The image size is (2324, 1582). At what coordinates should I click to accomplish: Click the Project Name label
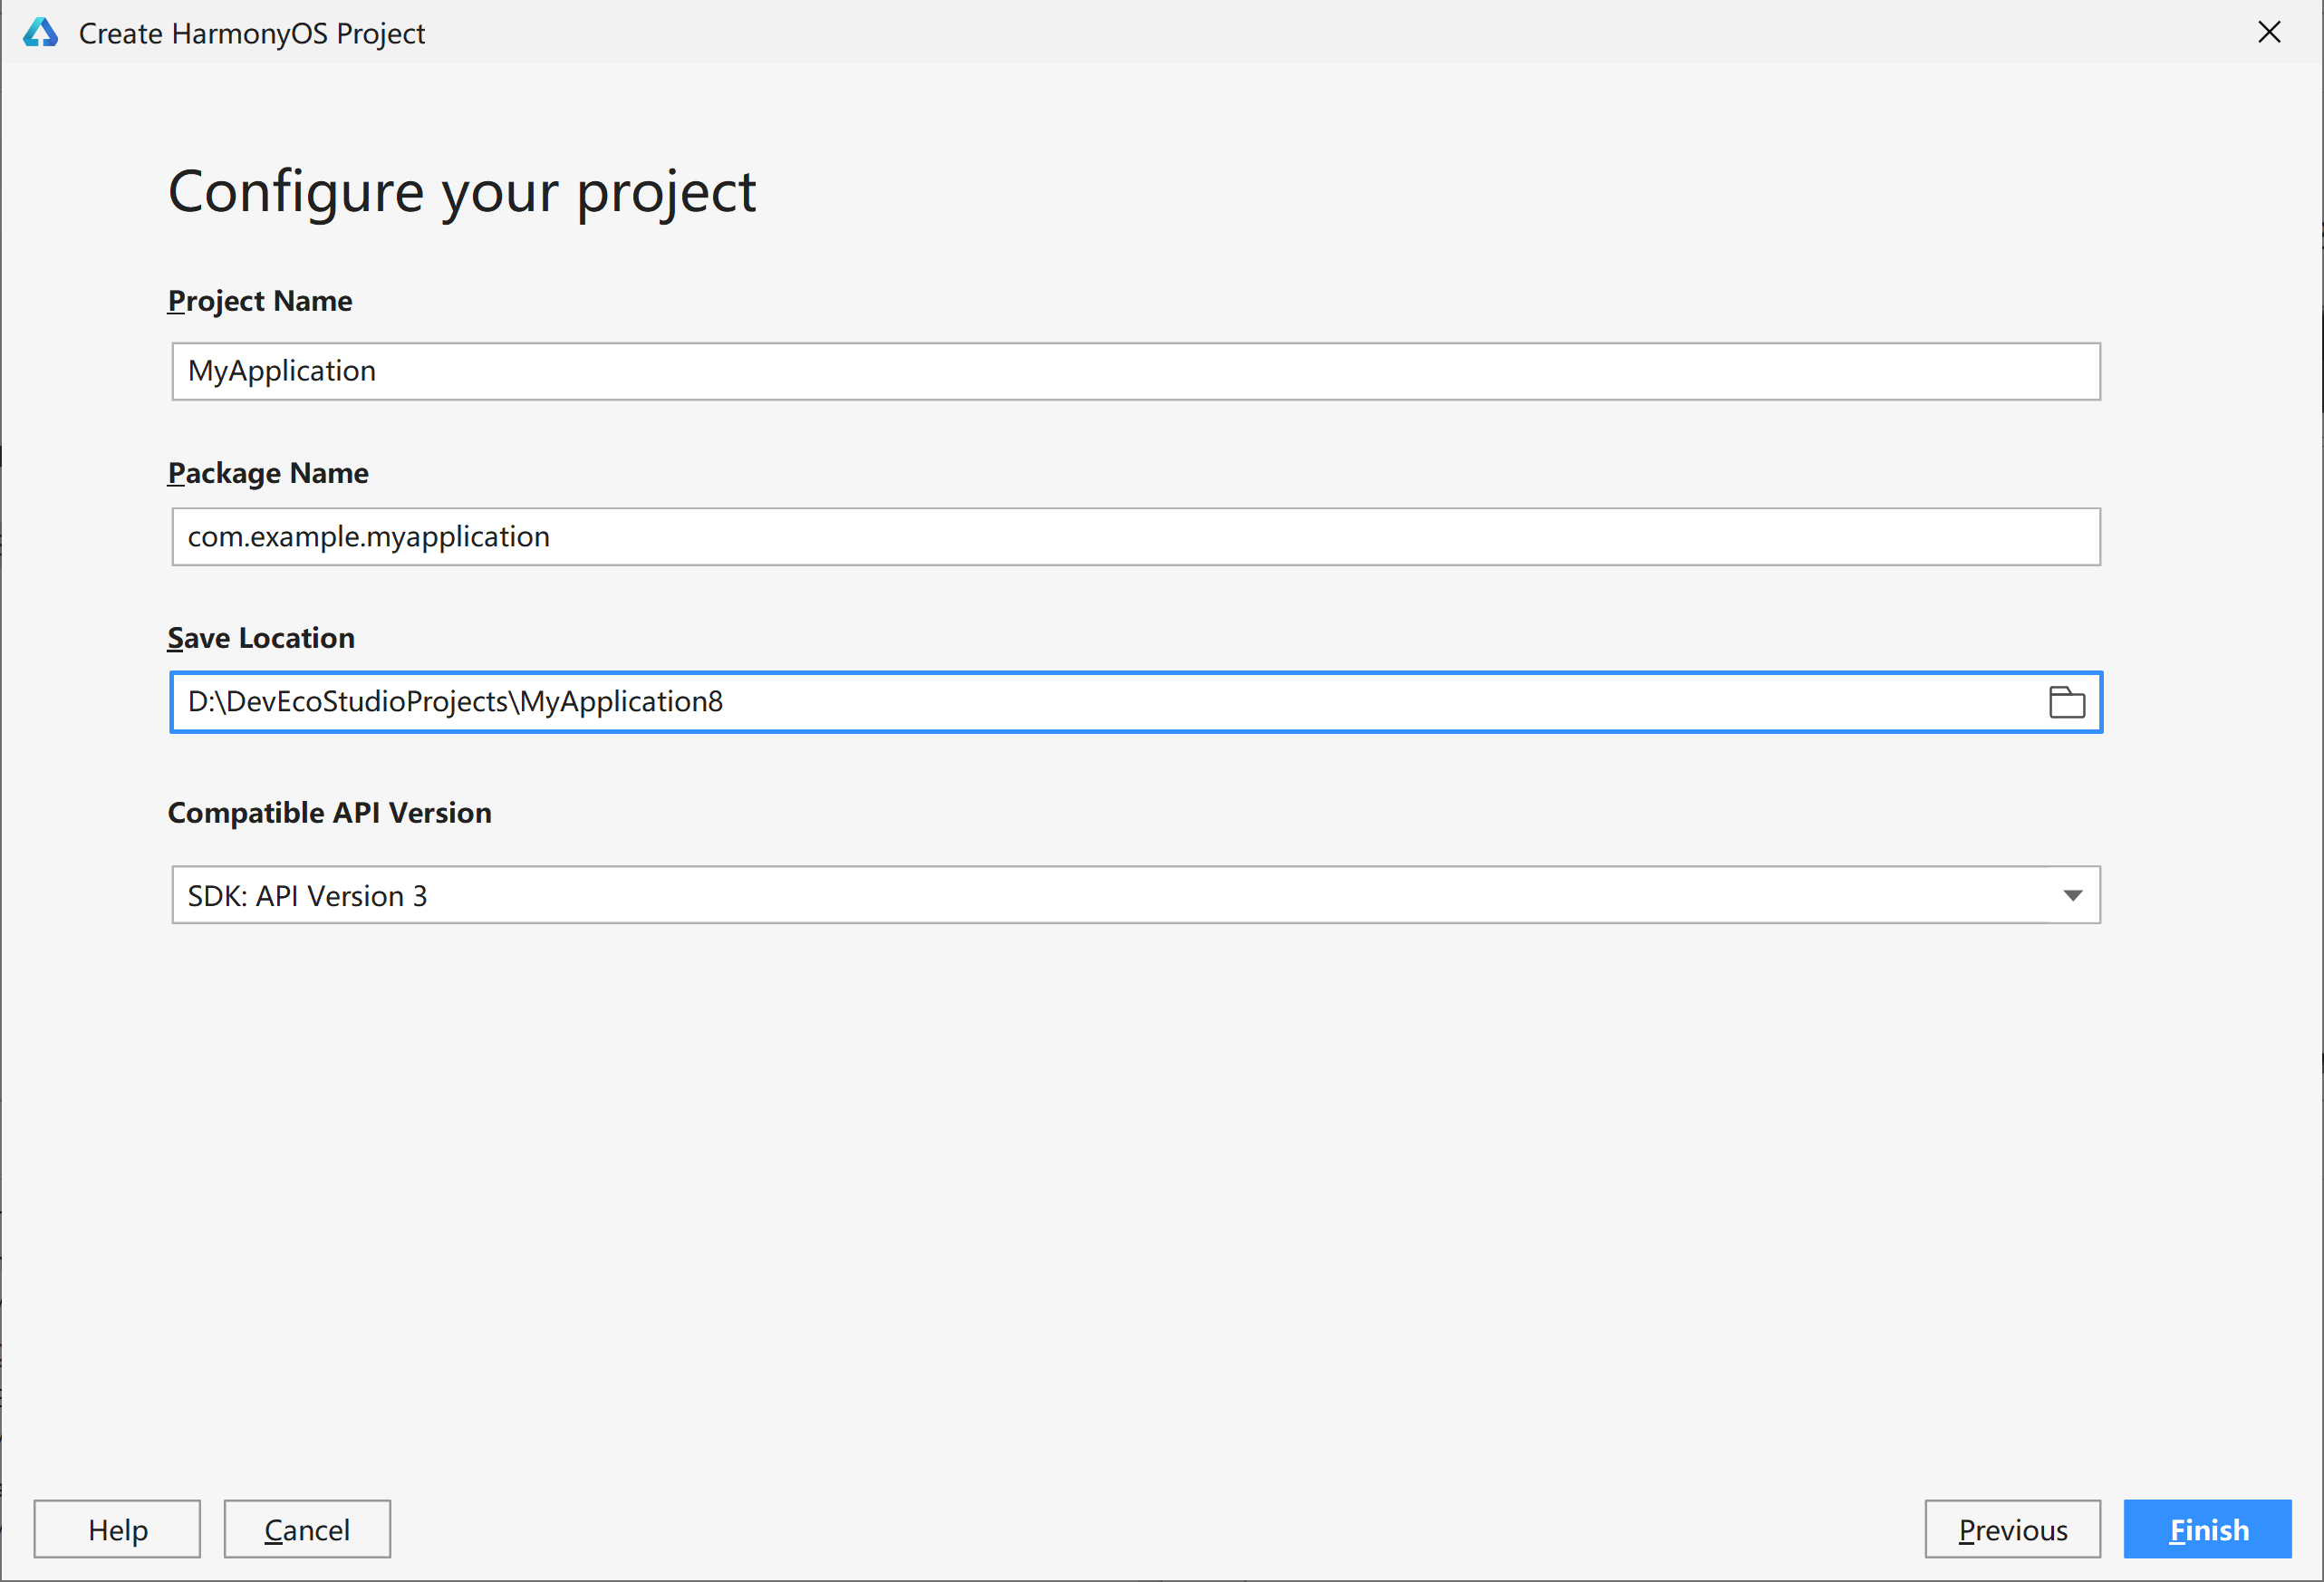(x=260, y=301)
